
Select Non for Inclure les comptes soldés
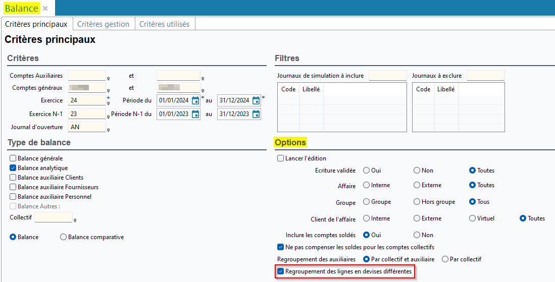pos(417,235)
